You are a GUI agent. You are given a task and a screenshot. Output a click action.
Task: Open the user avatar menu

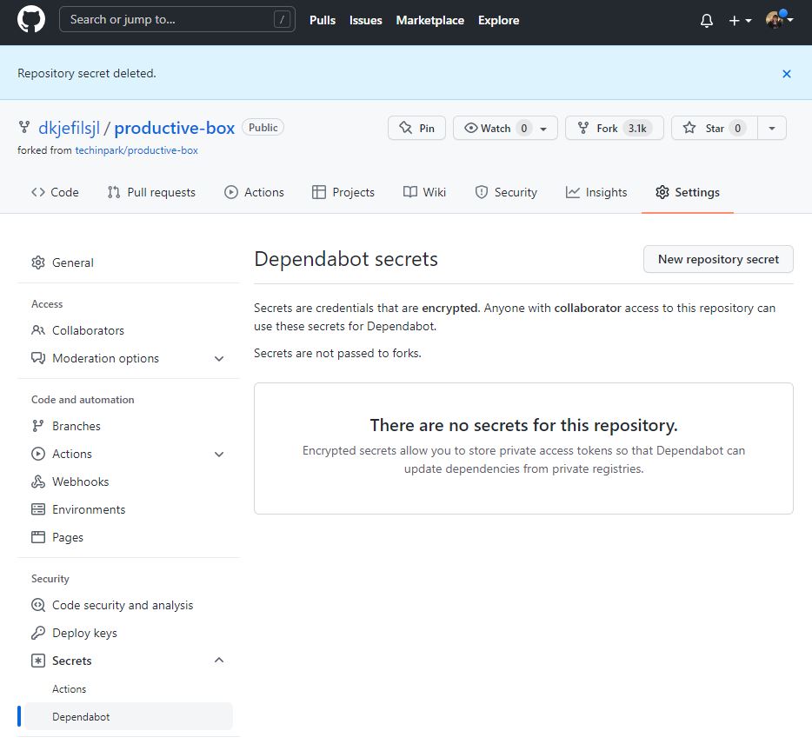(x=779, y=20)
